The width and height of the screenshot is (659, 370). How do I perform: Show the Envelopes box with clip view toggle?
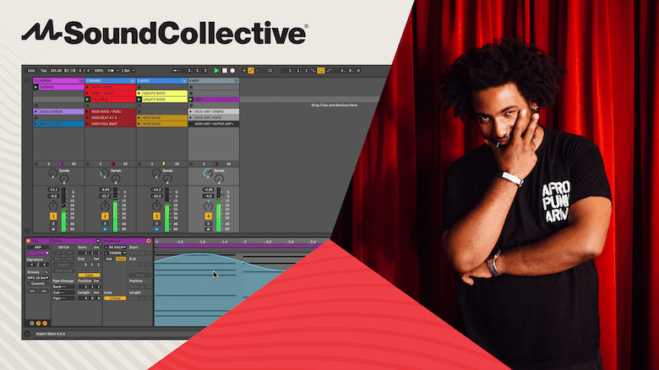tap(45, 323)
